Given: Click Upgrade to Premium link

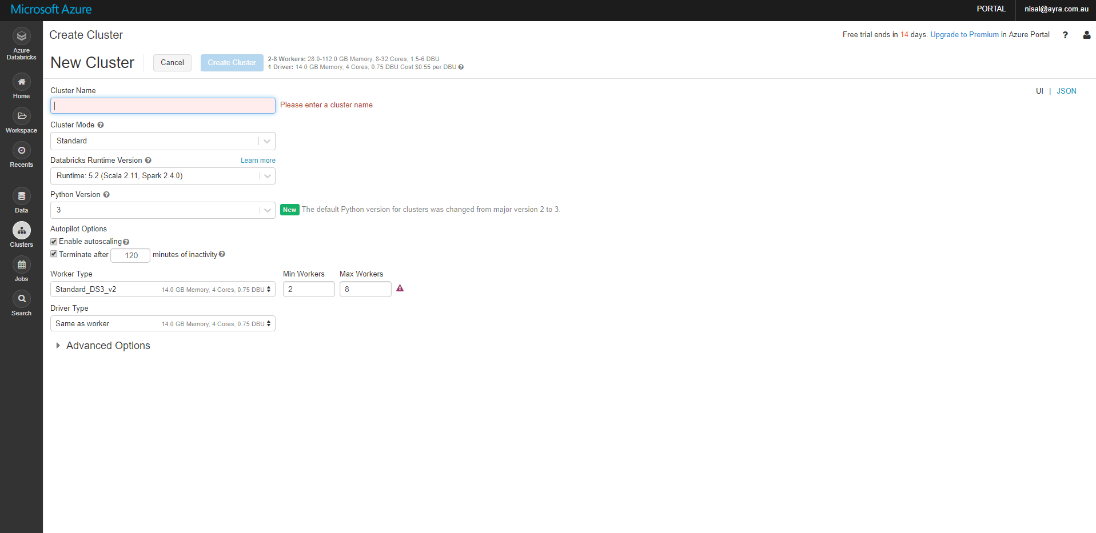Looking at the screenshot, I should pos(965,35).
